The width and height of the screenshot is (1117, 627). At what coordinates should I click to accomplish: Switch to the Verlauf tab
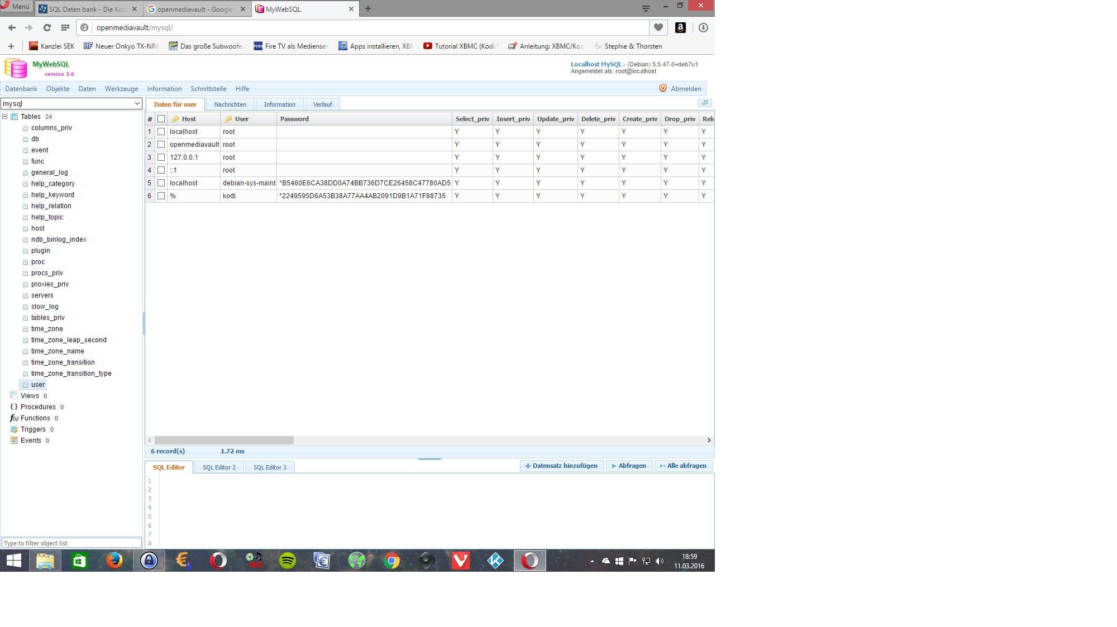(x=322, y=104)
